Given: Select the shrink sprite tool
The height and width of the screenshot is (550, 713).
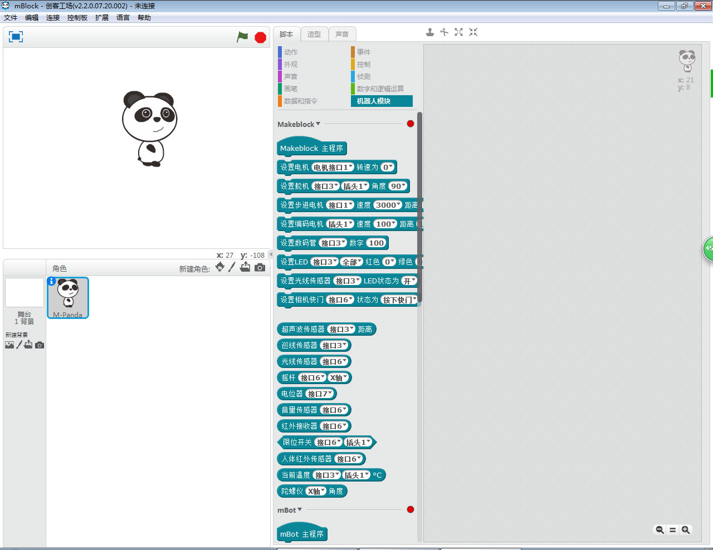Looking at the screenshot, I should coord(473,32).
